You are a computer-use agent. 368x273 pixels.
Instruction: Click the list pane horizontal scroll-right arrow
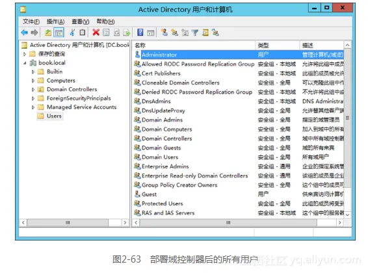tap(340, 222)
